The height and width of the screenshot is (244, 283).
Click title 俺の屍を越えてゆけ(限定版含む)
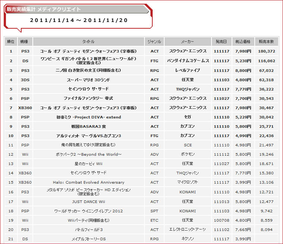(89, 145)
